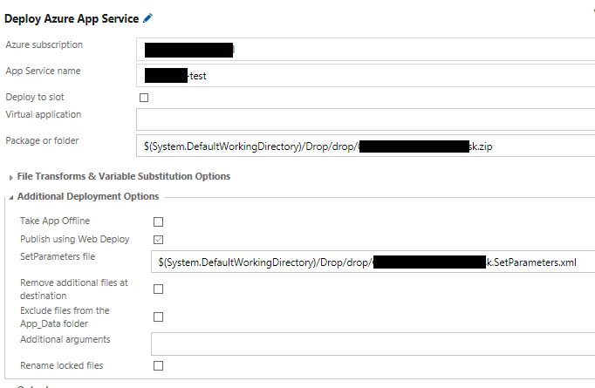Select the SetParameters file label
595x388 pixels.
(58, 256)
